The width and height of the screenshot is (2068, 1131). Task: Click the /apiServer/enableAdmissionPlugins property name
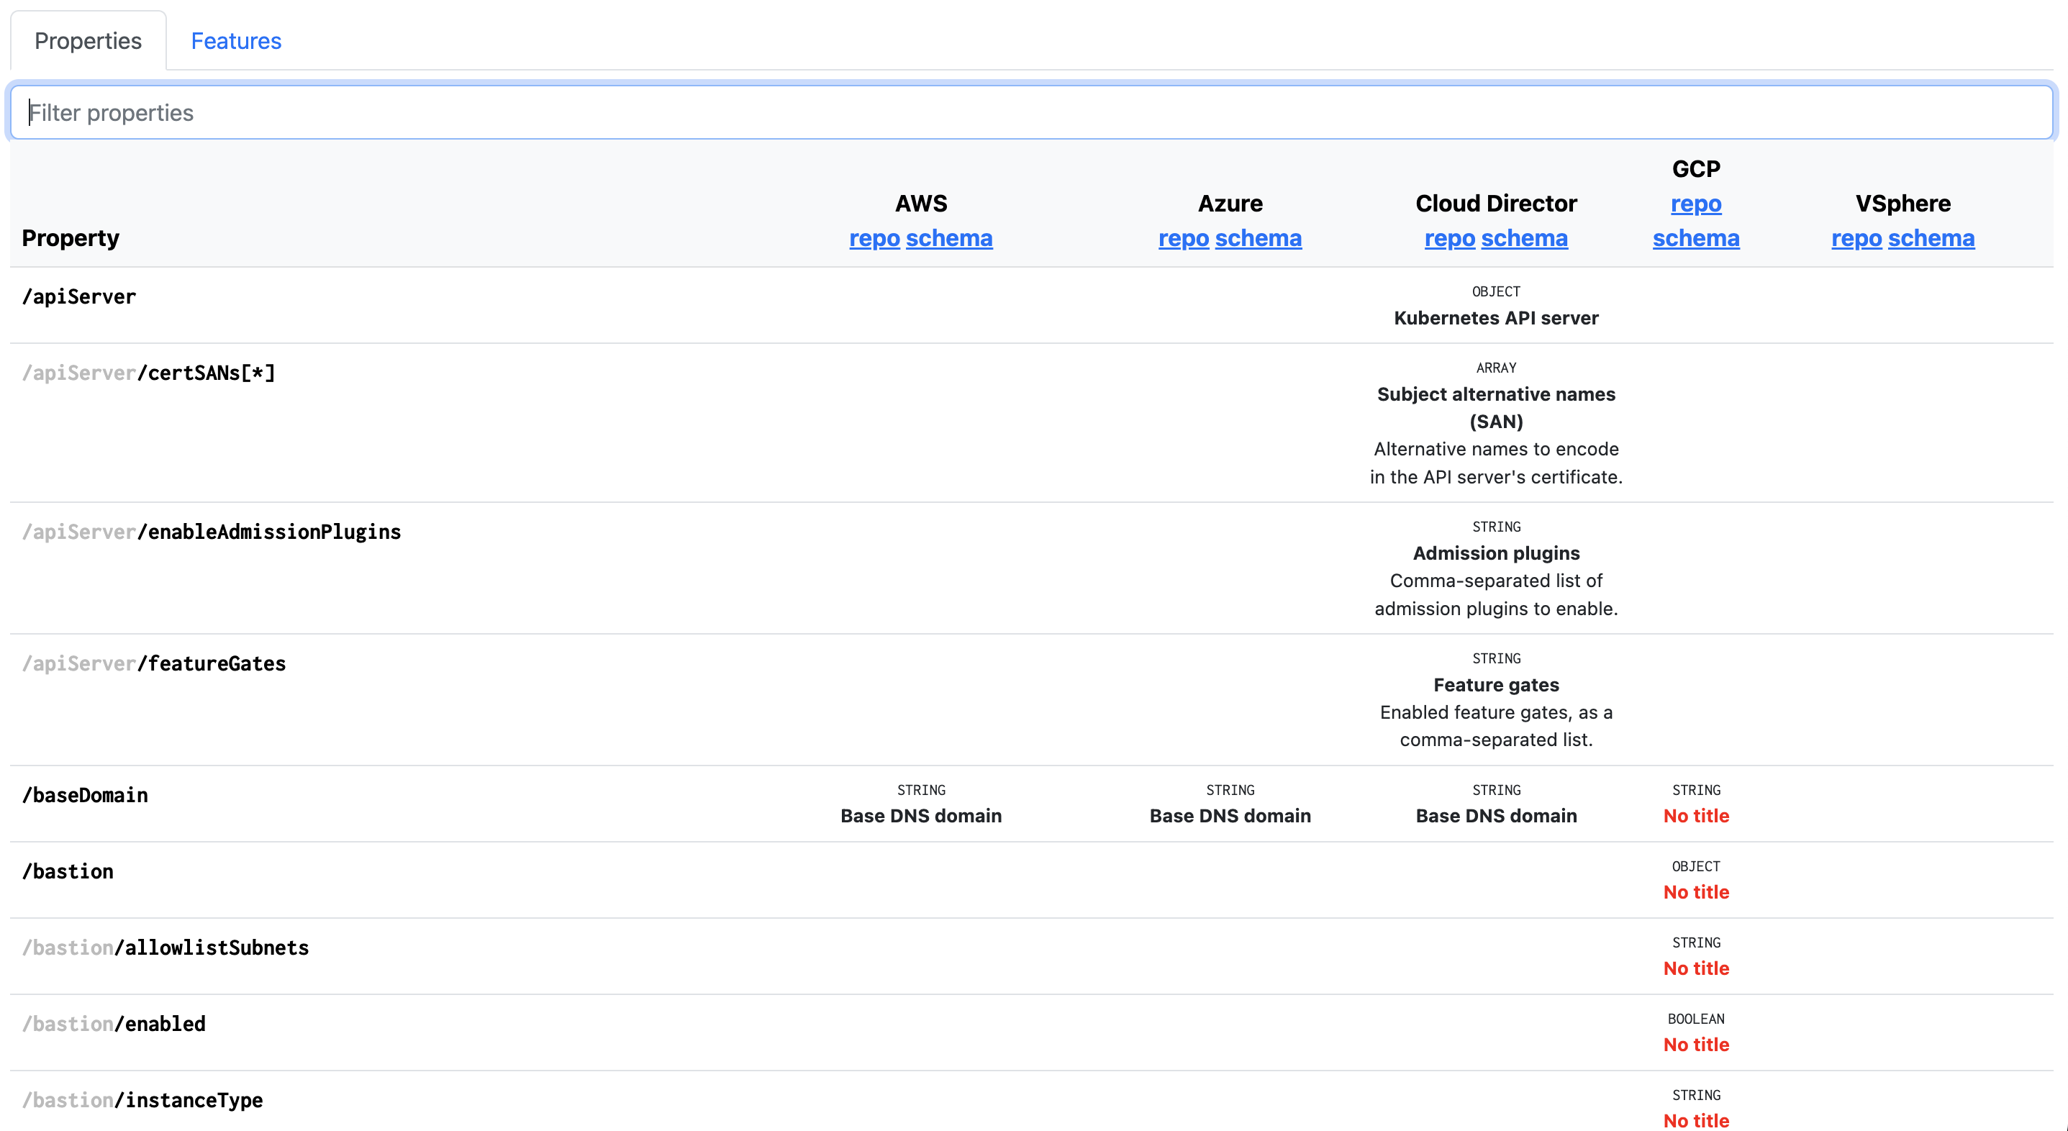(211, 532)
